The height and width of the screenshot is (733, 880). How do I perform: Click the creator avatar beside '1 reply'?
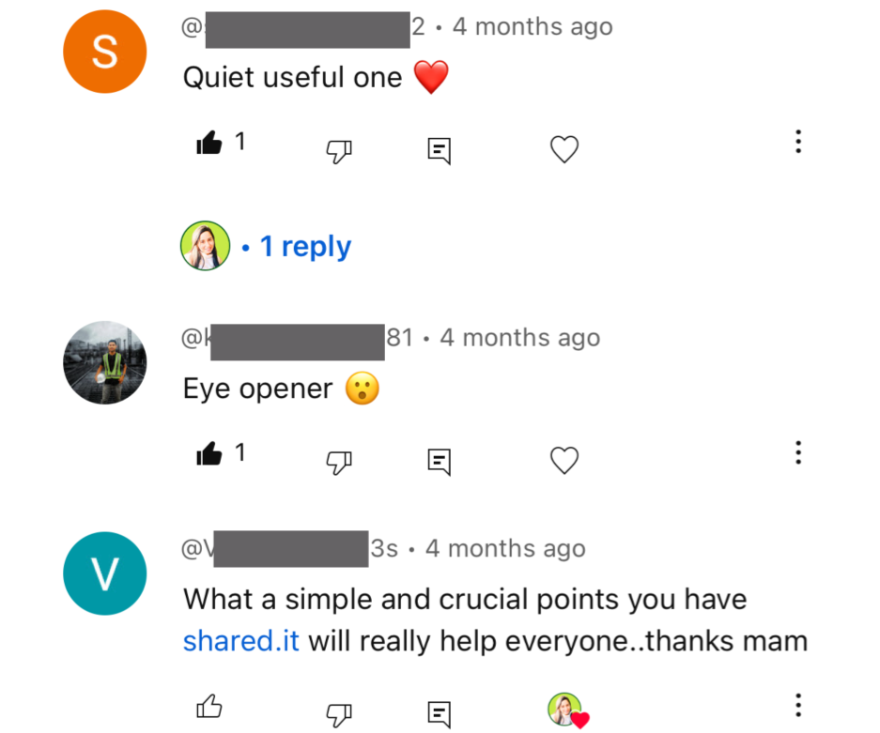205,246
